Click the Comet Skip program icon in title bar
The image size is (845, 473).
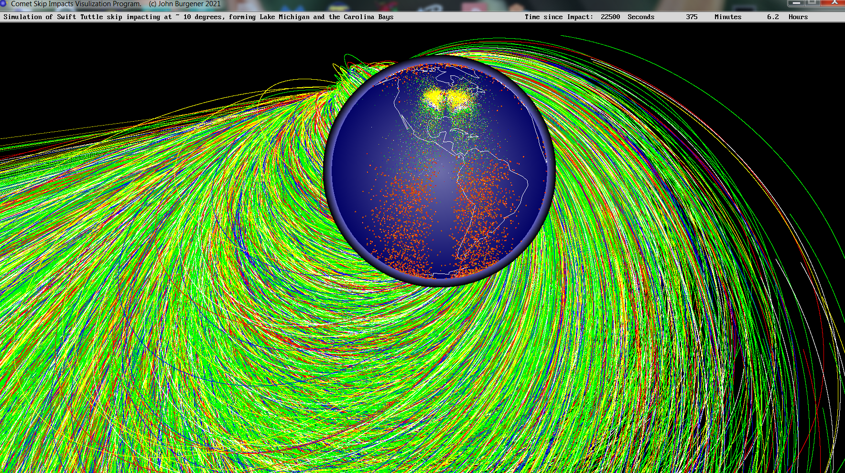point(4,4)
